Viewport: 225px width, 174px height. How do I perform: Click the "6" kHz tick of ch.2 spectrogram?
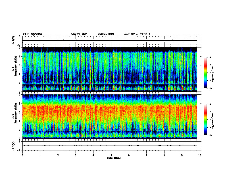20,112
